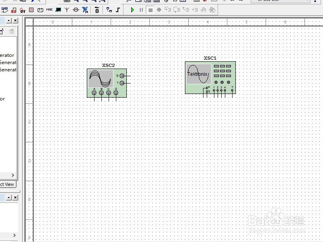The width and height of the screenshot is (323, 242).
Task: Open the Electromechanical motor component group
Action: pos(76,10)
